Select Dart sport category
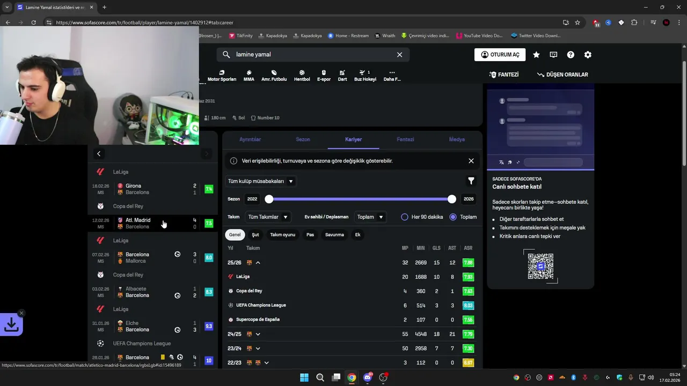The height and width of the screenshot is (386, 687). pos(342,76)
